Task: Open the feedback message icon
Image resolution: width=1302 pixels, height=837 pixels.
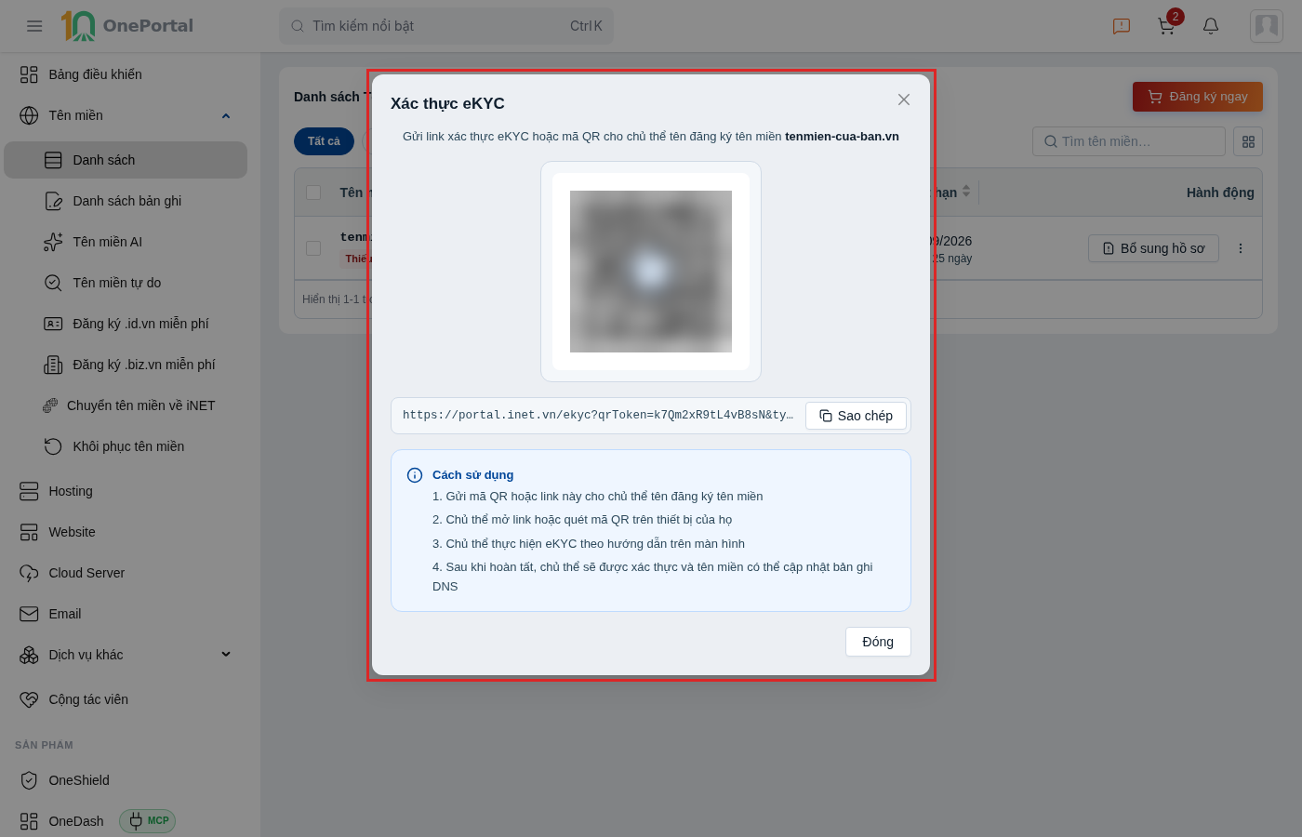Action: point(1122,26)
